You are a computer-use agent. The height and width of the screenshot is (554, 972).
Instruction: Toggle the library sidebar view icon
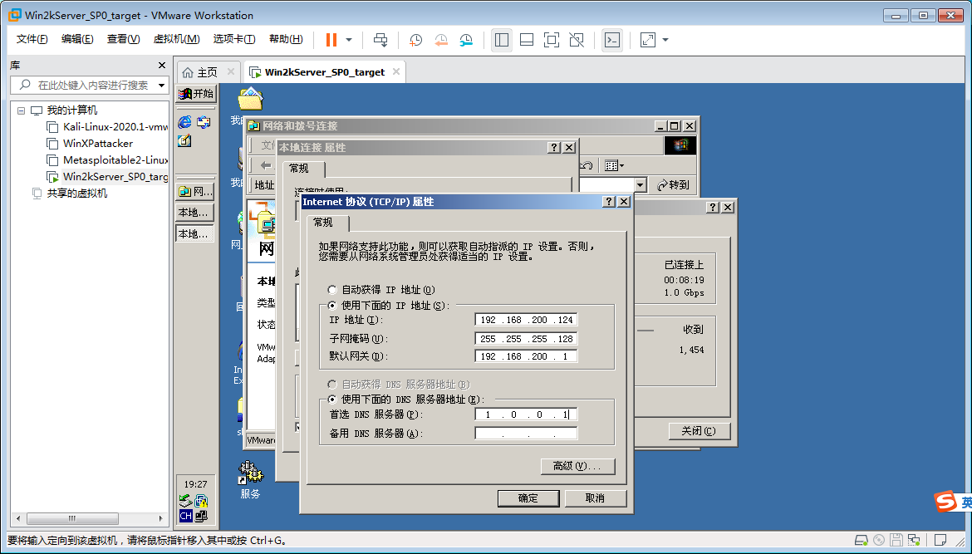(x=502, y=40)
